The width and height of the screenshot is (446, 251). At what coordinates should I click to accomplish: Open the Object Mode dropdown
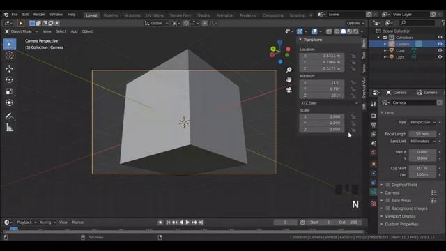pos(22,31)
